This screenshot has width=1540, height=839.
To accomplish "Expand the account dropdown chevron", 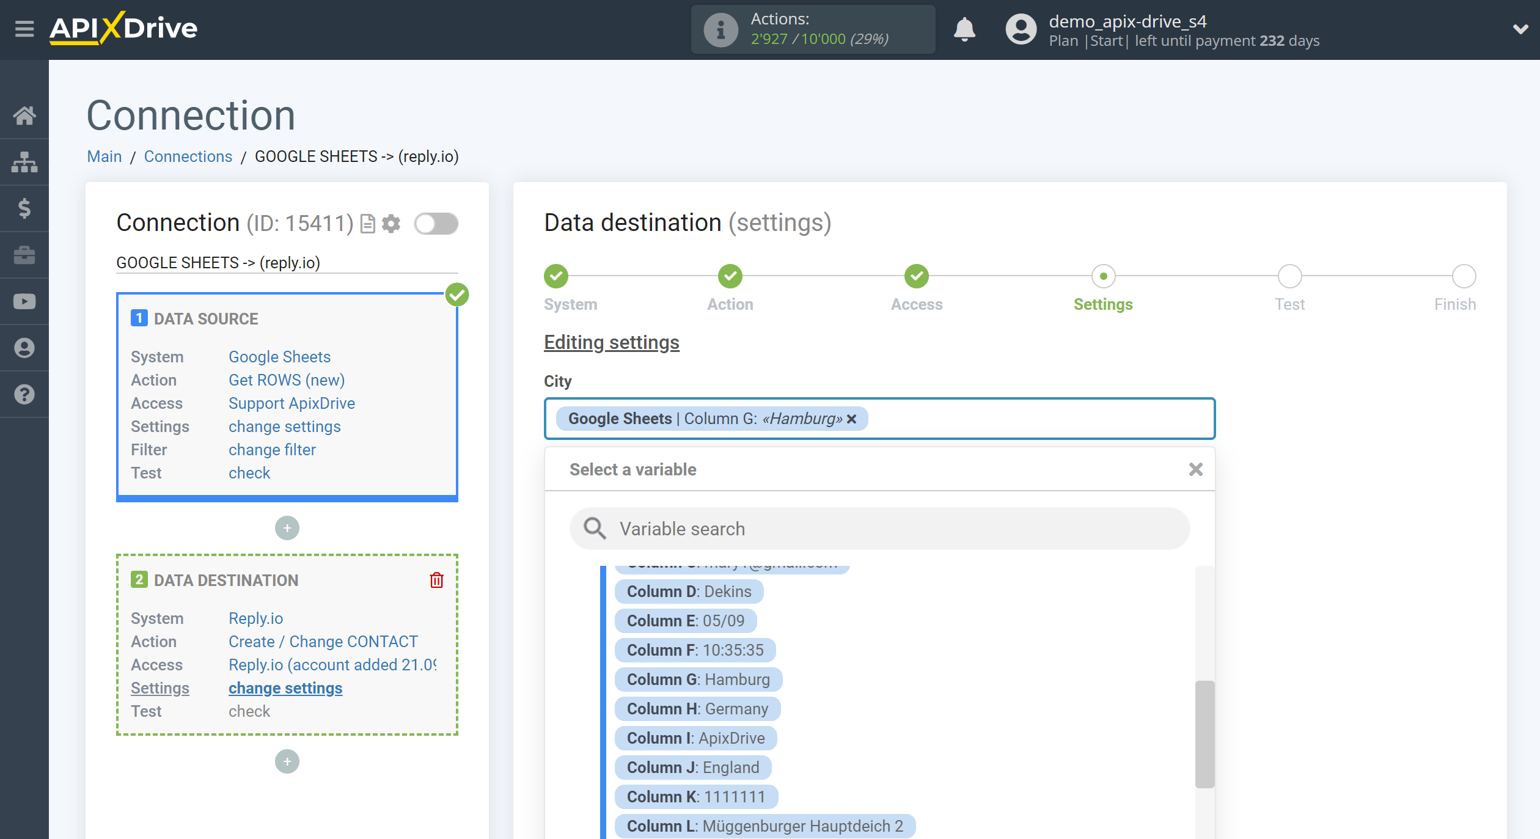I will tap(1520, 29).
